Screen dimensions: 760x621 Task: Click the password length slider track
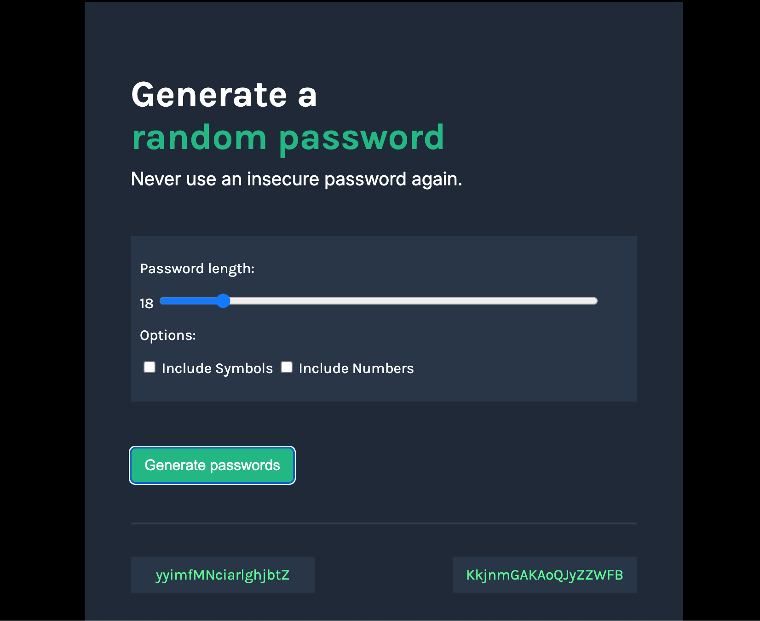coord(414,301)
